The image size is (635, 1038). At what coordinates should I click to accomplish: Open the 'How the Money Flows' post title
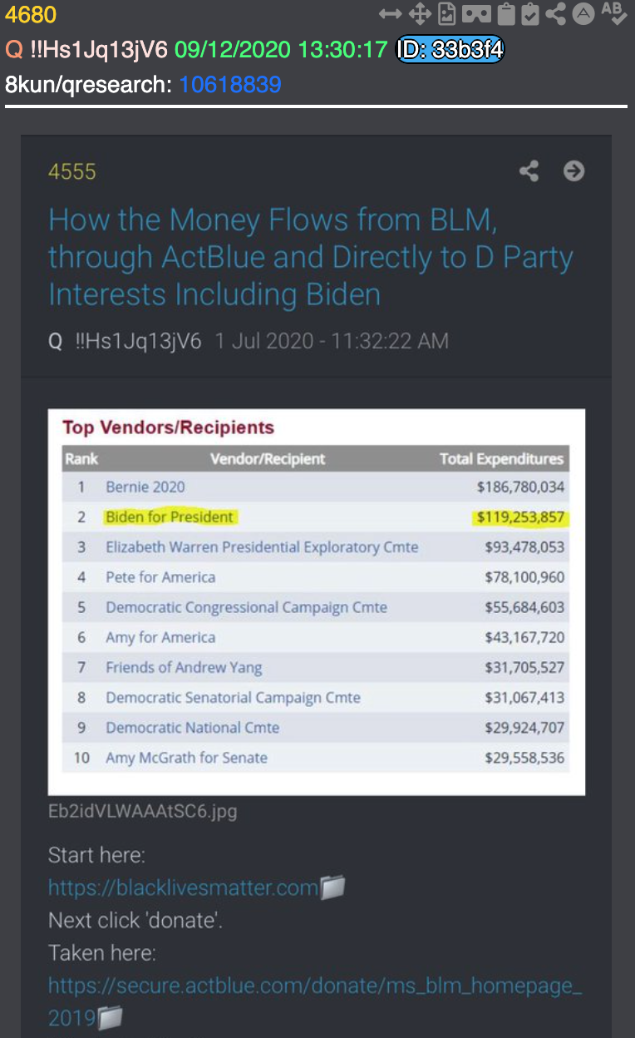[x=311, y=257]
